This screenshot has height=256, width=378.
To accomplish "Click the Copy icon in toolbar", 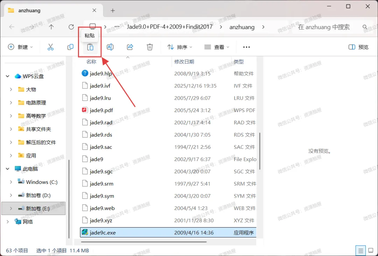I will 70,47.
